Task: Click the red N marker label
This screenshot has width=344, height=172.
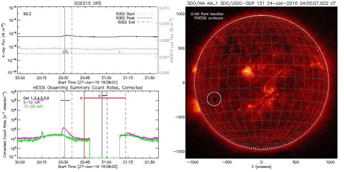Action: (81, 98)
